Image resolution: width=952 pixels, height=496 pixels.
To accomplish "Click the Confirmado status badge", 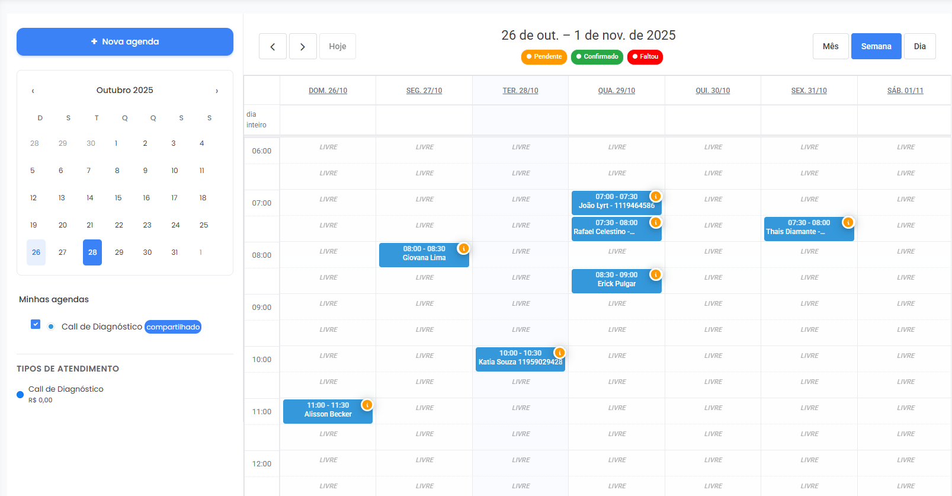I will (x=597, y=57).
